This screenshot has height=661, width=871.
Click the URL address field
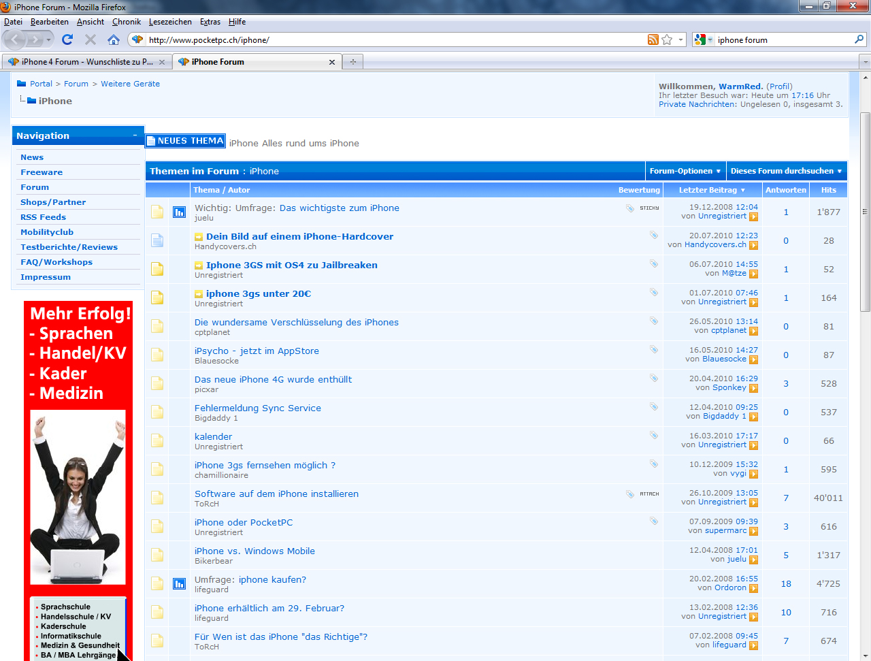(x=395, y=39)
